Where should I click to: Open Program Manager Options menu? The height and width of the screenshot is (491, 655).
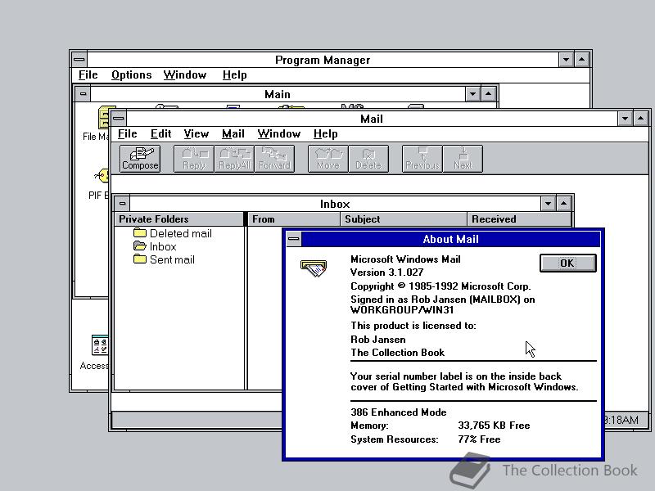click(132, 74)
